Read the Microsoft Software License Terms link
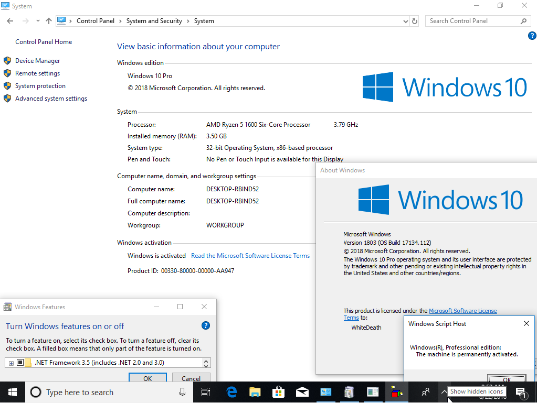This screenshot has height=403, width=537. 250,256
